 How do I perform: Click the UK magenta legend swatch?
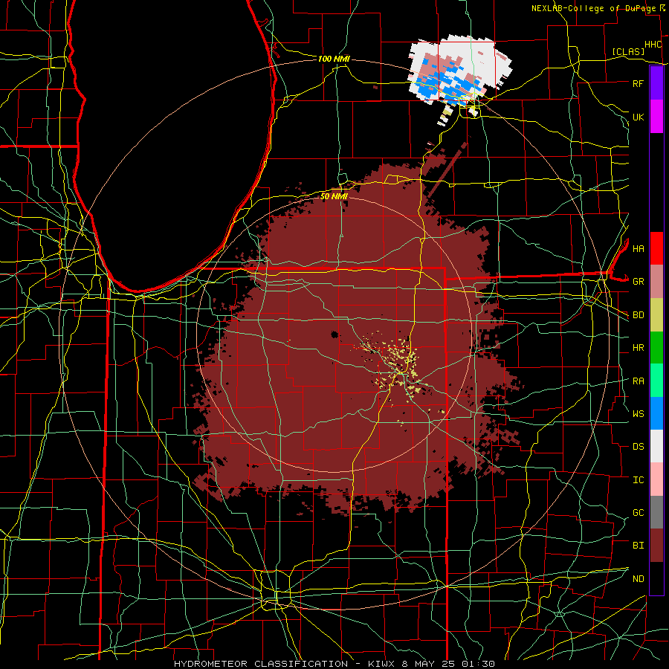point(656,116)
